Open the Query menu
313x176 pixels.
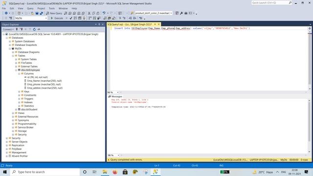tap(30, 8)
